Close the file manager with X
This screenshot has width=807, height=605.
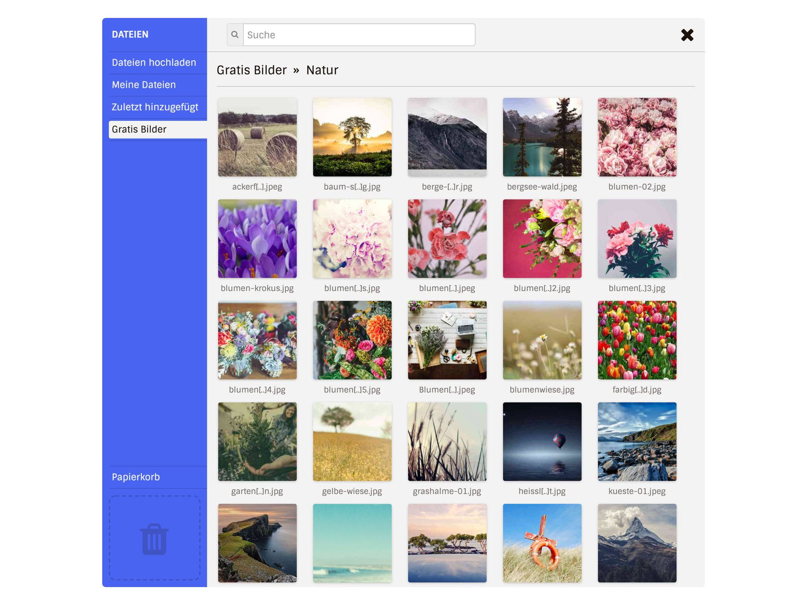pyautogui.click(x=687, y=35)
